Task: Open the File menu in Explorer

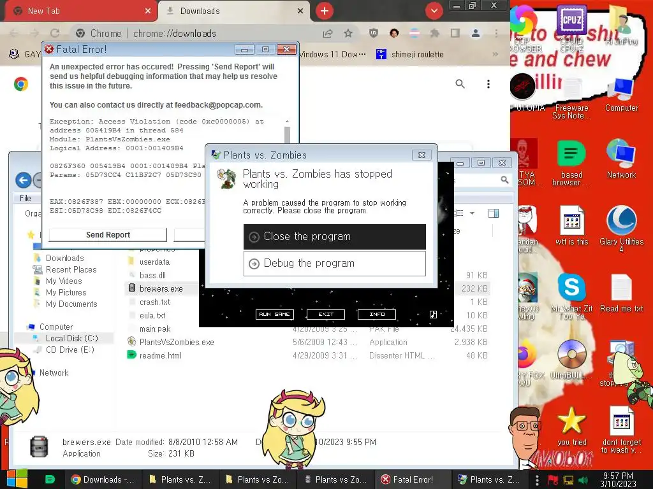Action: [26, 199]
